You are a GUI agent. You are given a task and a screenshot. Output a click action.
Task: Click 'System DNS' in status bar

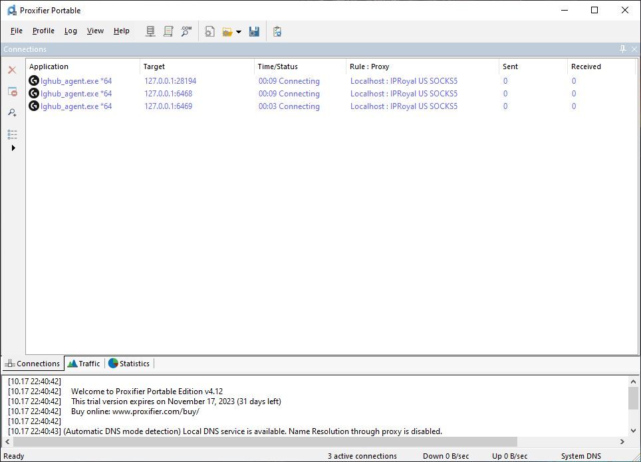(581, 456)
